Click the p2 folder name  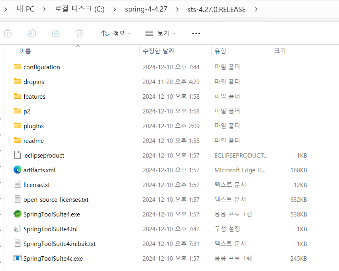click(x=27, y=111)
